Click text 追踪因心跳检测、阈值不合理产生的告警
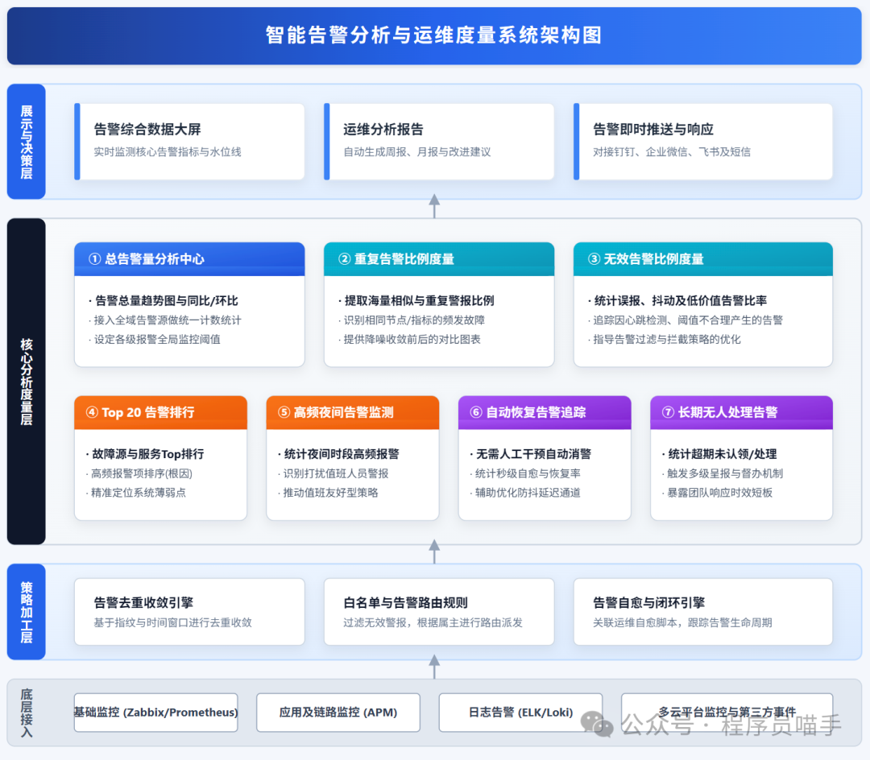 [688, 320]
